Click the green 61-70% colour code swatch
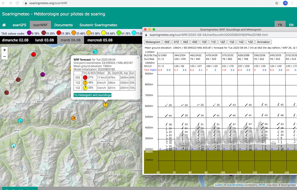Image resolution: width=297 pixels, height=190 pixels. coord(119,33)
